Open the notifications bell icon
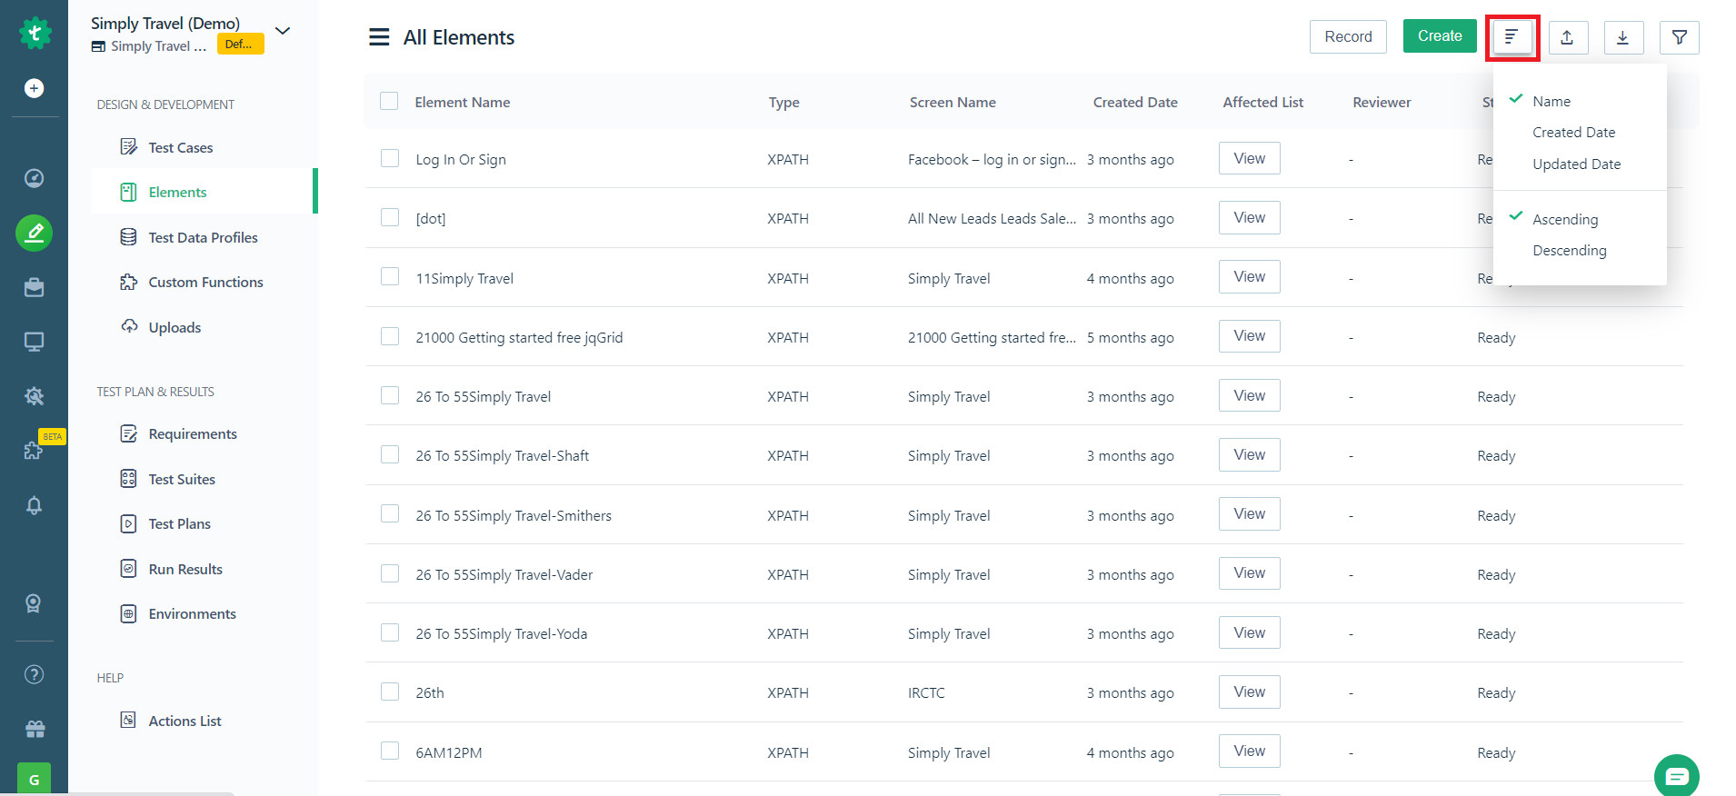Image resolution: width=1736 pixels, height=796 pixels. (34, 505)
